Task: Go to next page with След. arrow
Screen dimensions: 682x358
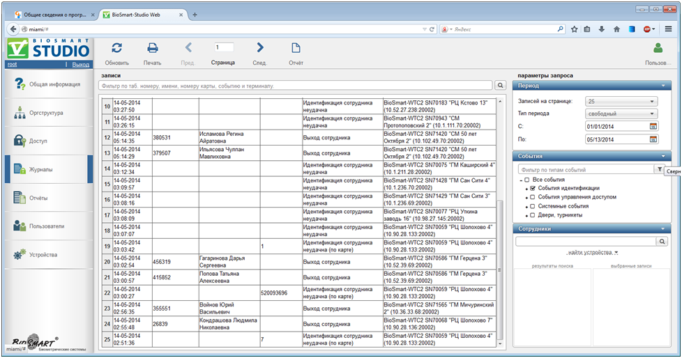Action: [259, 48]
